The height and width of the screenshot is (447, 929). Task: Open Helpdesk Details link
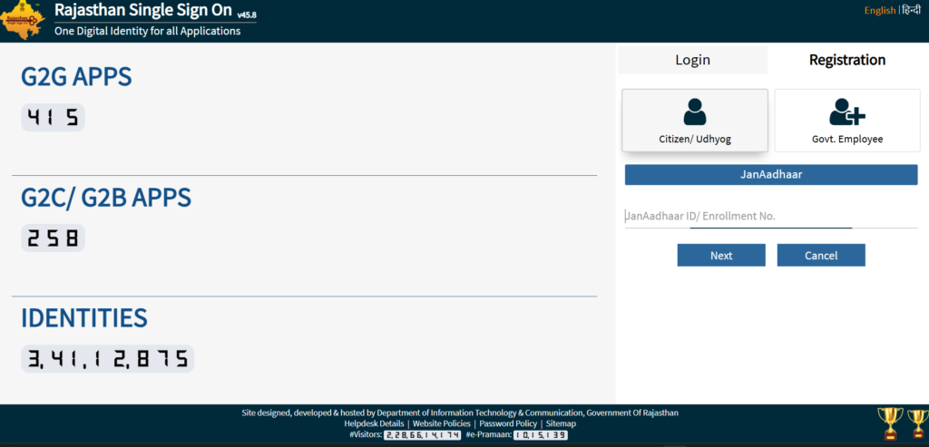pos(374,424)
